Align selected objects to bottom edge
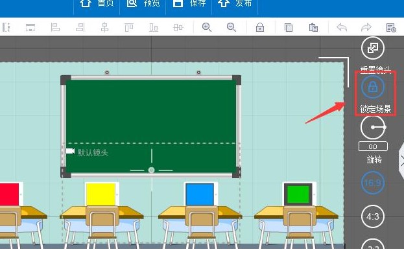Screen dimensions: 404x254 tap(154, 27)
